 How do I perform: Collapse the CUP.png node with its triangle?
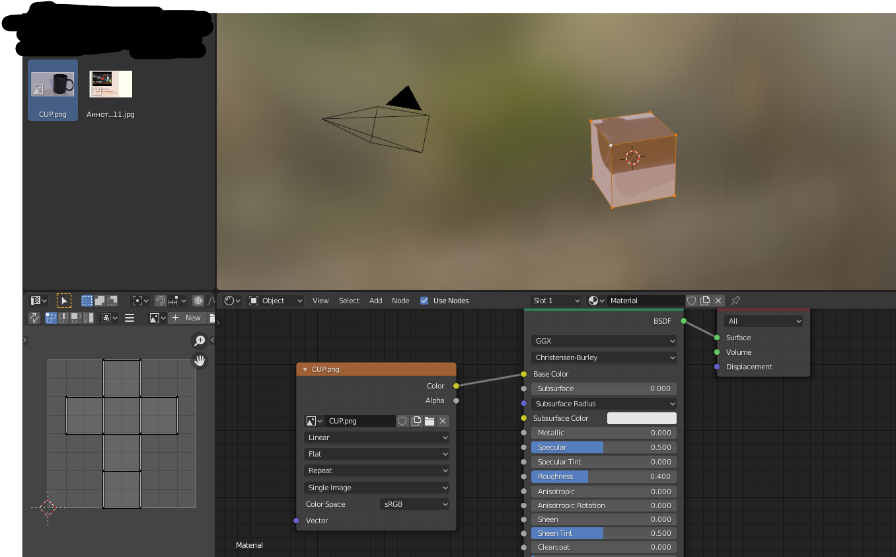pos(305,369)
